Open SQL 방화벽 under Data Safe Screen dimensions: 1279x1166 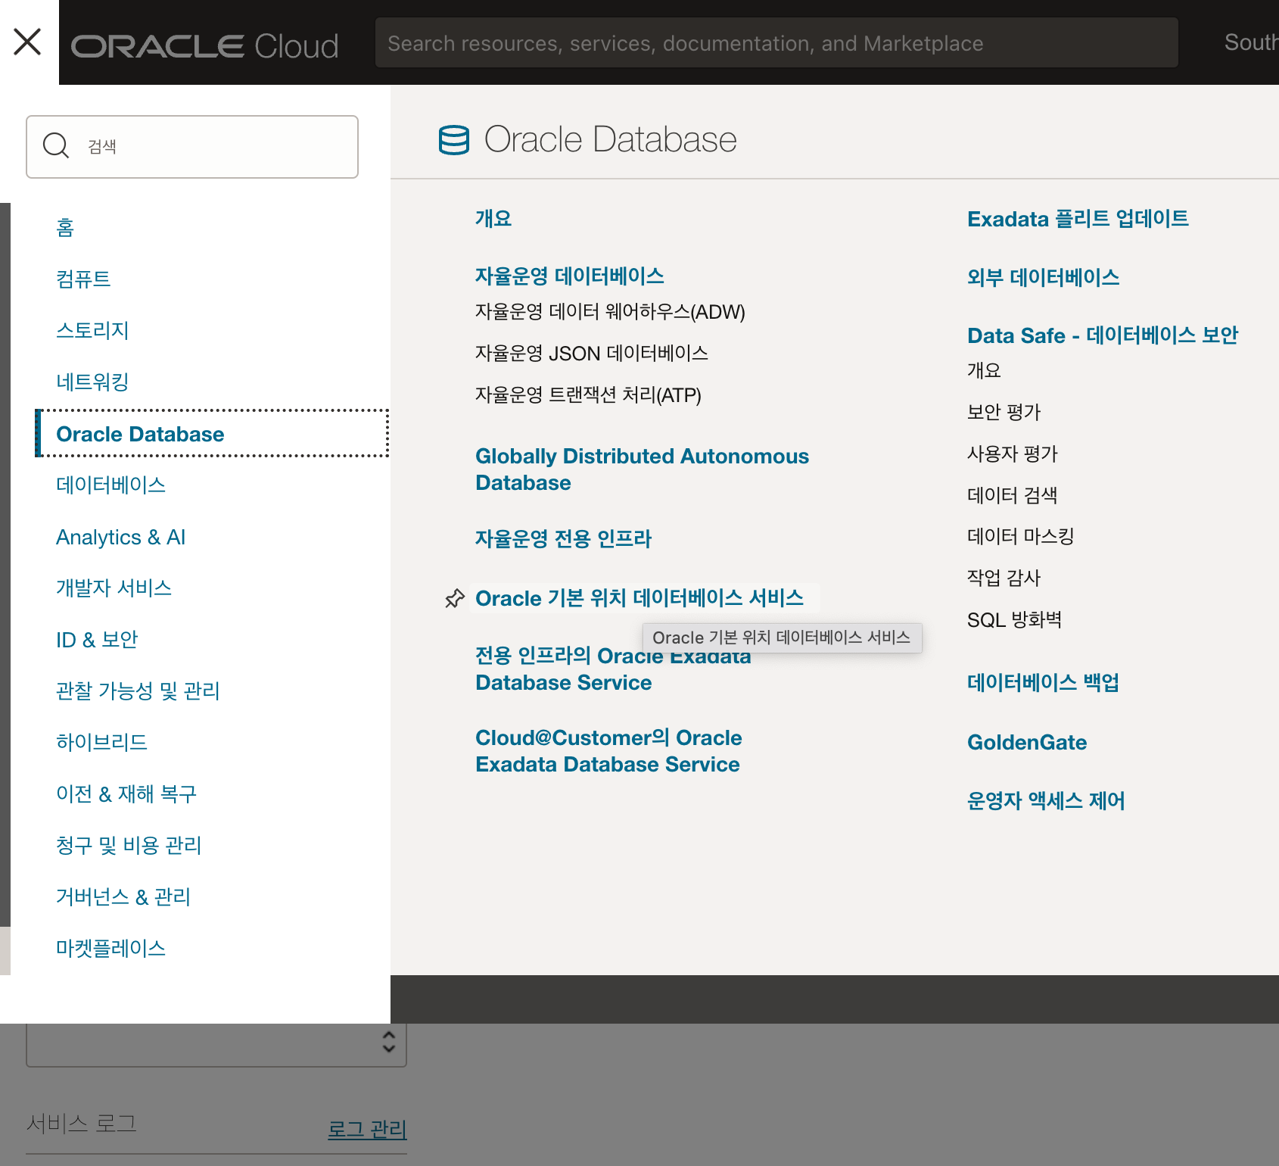click(1014, 619)
